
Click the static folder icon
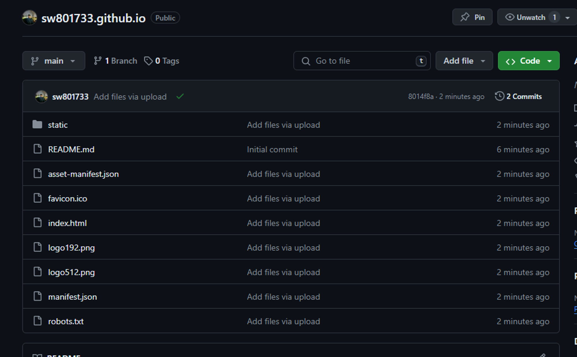[x=37, y=124]
